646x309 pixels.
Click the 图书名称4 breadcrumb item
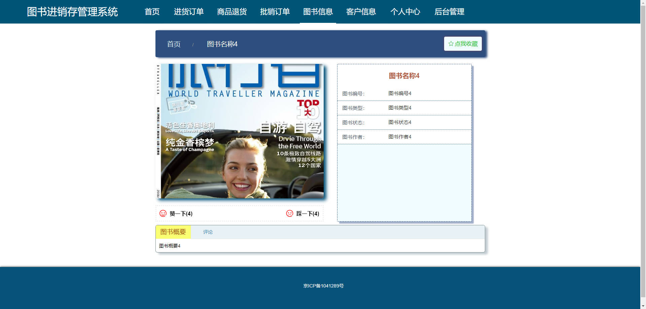click(x=222, y=44)
